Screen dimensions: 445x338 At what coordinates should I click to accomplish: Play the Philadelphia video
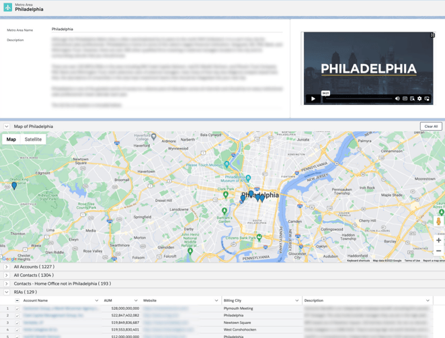point(313,98)
